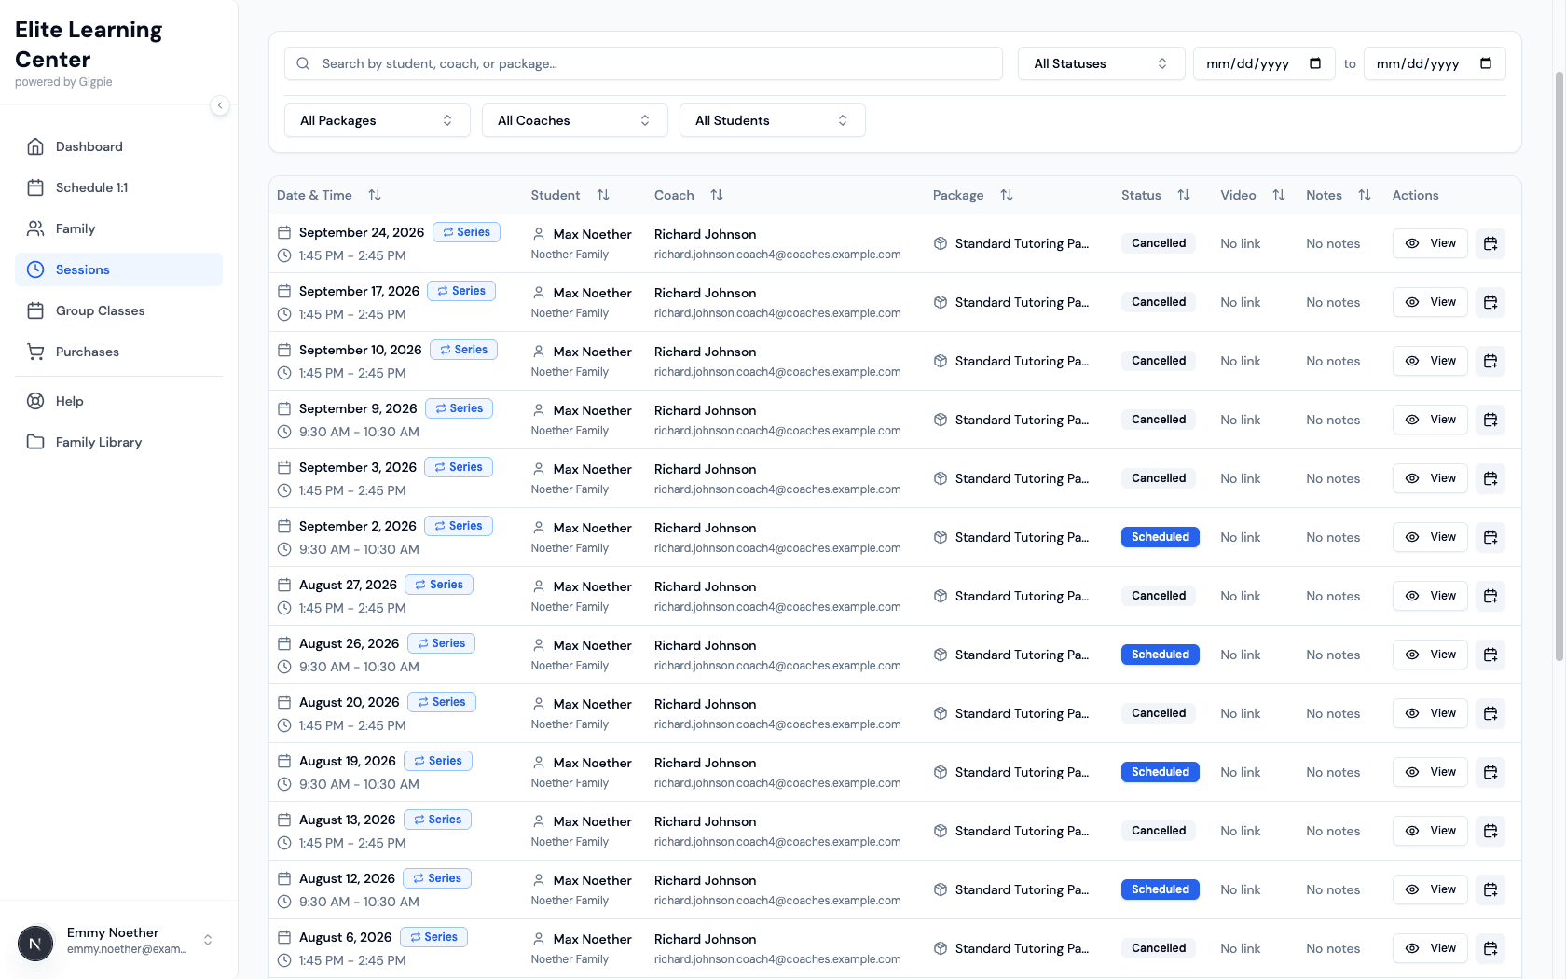Sort the table by Status column
Screen dimensions: 1566x979
1183,195
